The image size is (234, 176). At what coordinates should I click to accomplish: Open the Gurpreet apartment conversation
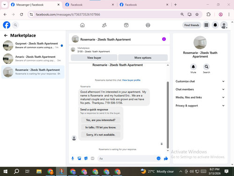click(33, 46)
